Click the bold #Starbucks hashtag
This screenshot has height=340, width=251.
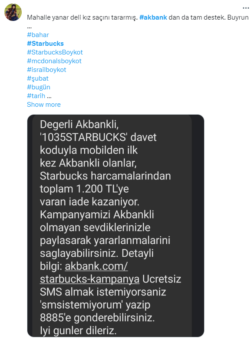[45, 43]
